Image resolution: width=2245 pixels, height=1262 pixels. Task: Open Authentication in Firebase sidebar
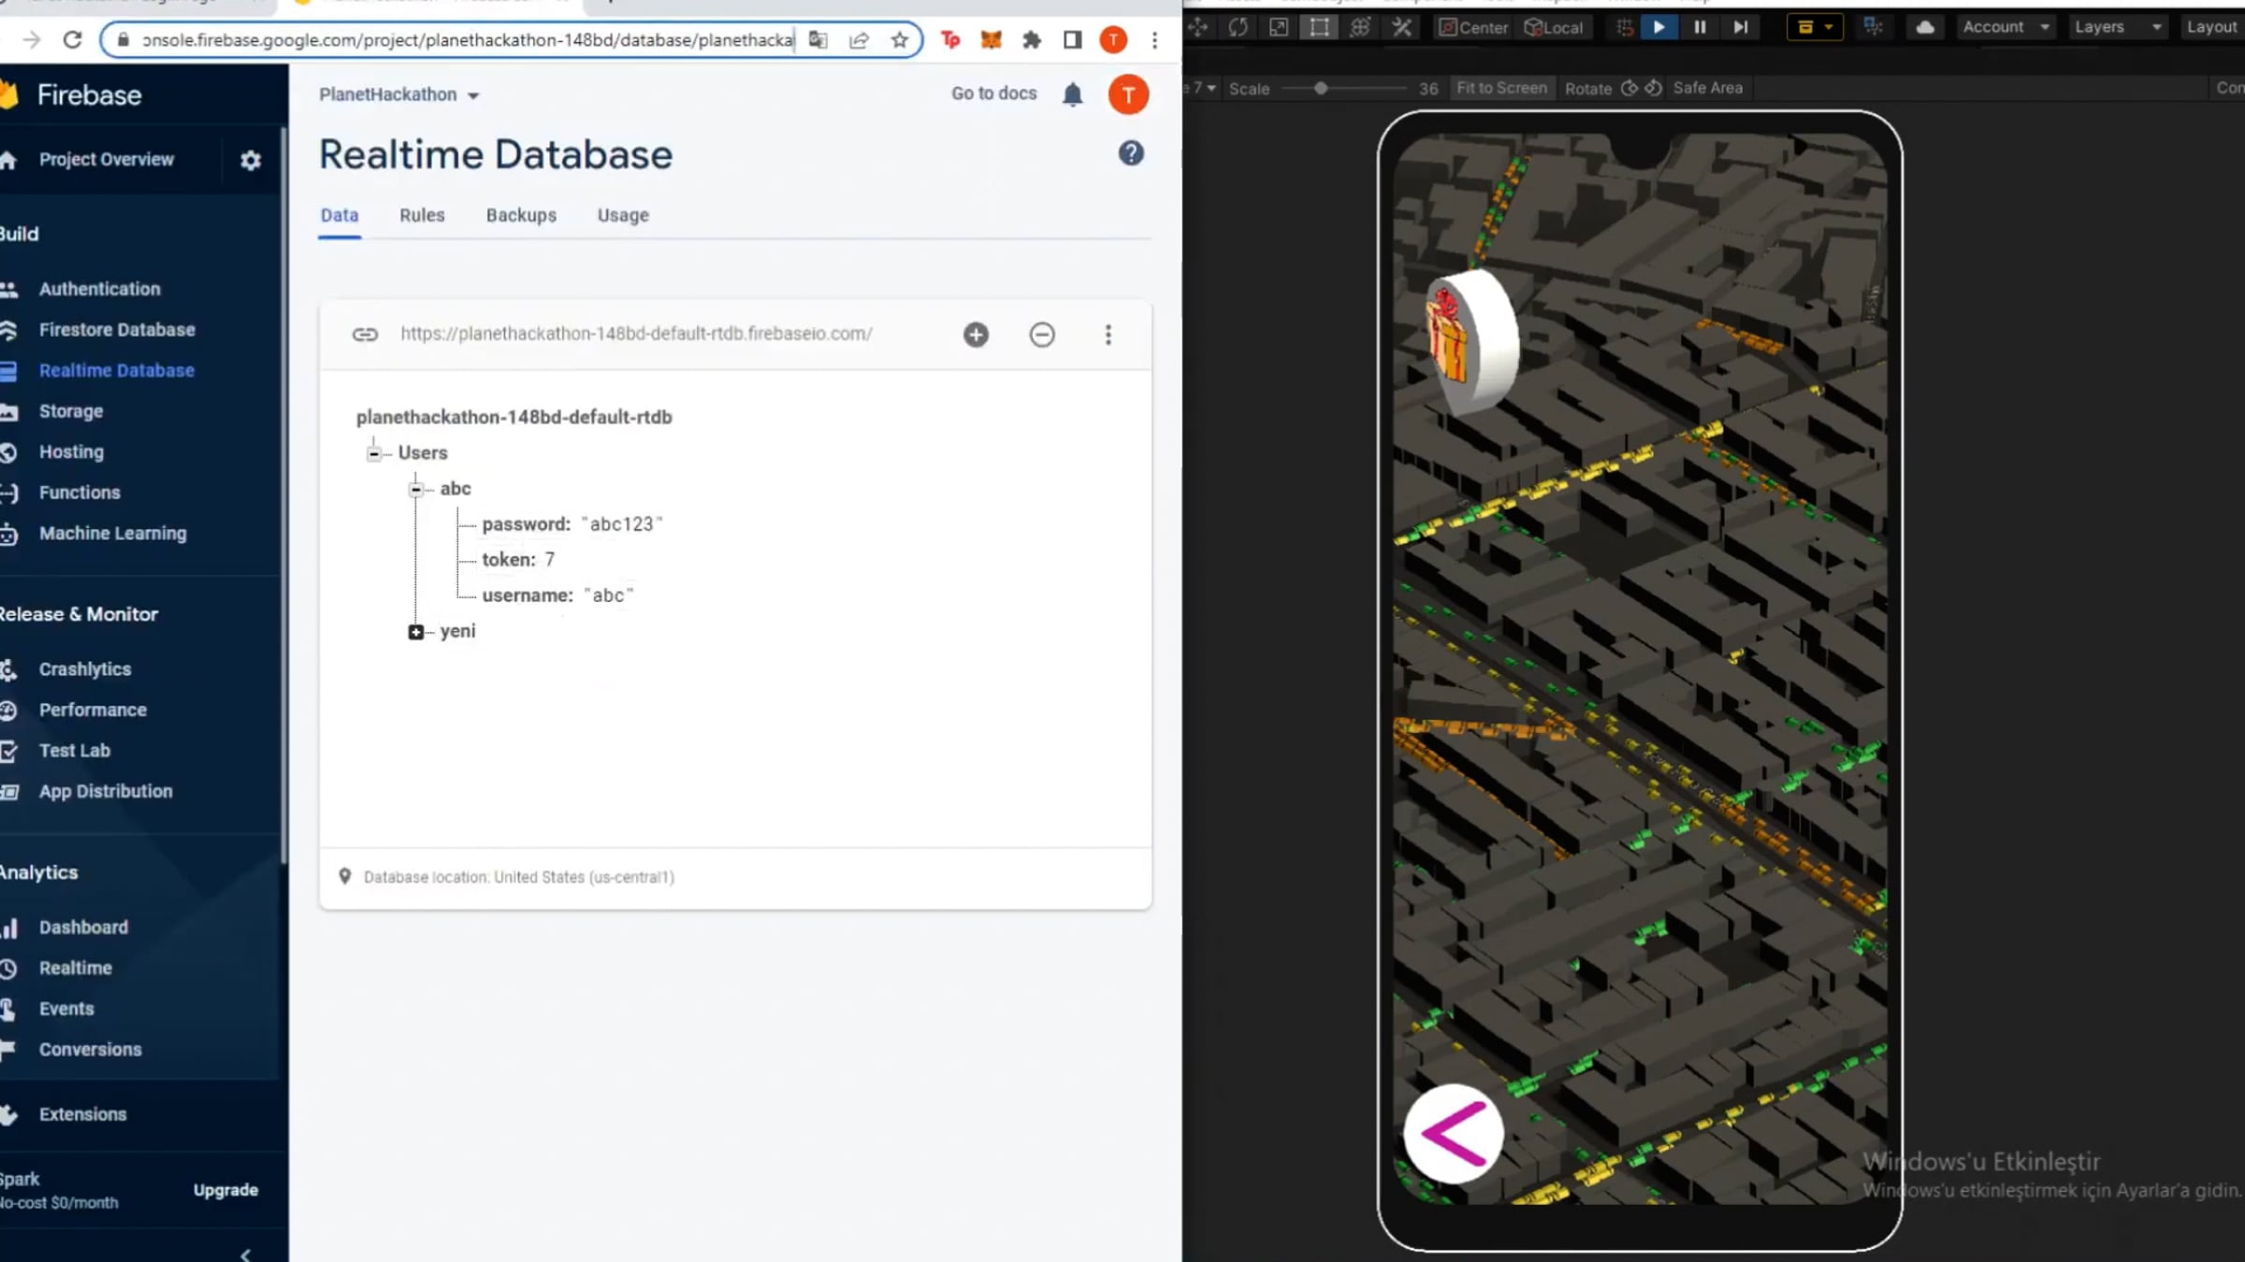[99, 290]
